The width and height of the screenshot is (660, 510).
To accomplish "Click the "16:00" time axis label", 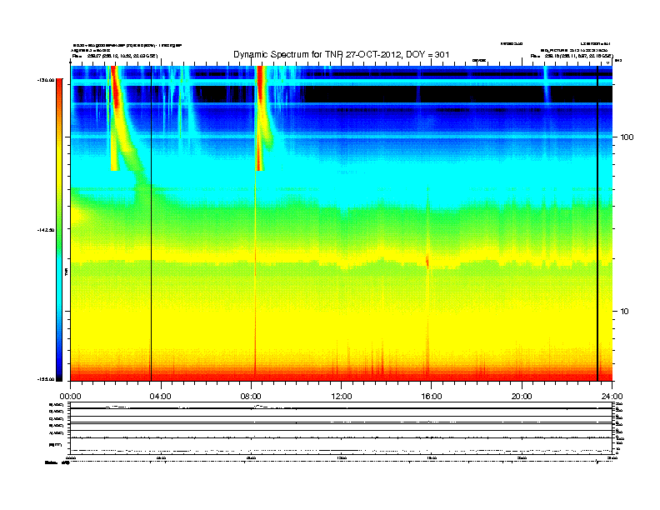I will (x=432, y=397).
